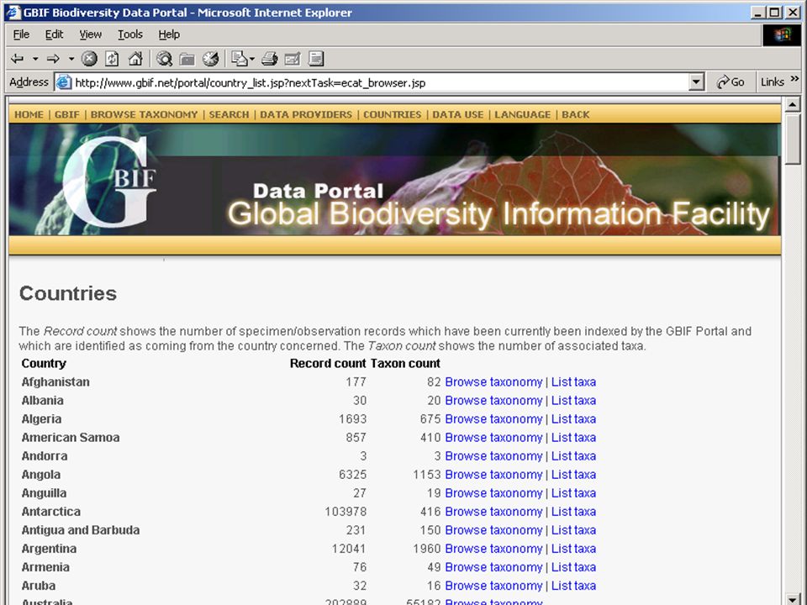807x605 pixels.
Task: Browse taxonomy for Albania
Action: tap(493, 401)
